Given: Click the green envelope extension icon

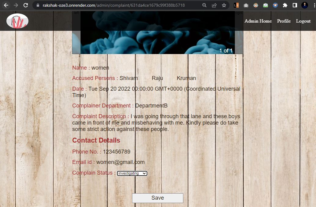Looking at the screenshot, I should point(265,5).
